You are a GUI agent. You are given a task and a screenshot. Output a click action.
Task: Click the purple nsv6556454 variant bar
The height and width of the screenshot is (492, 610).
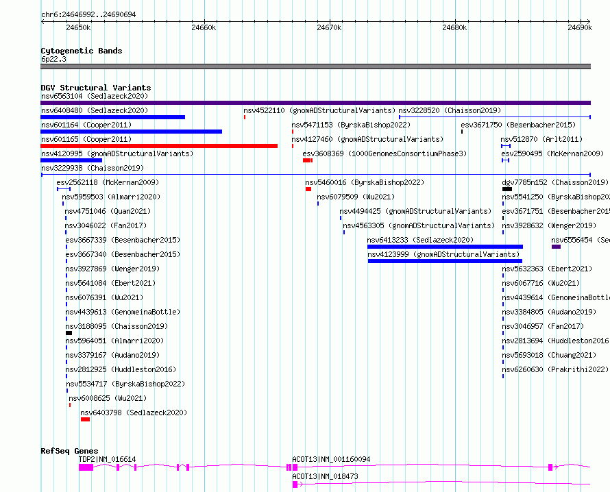[556, 247]
